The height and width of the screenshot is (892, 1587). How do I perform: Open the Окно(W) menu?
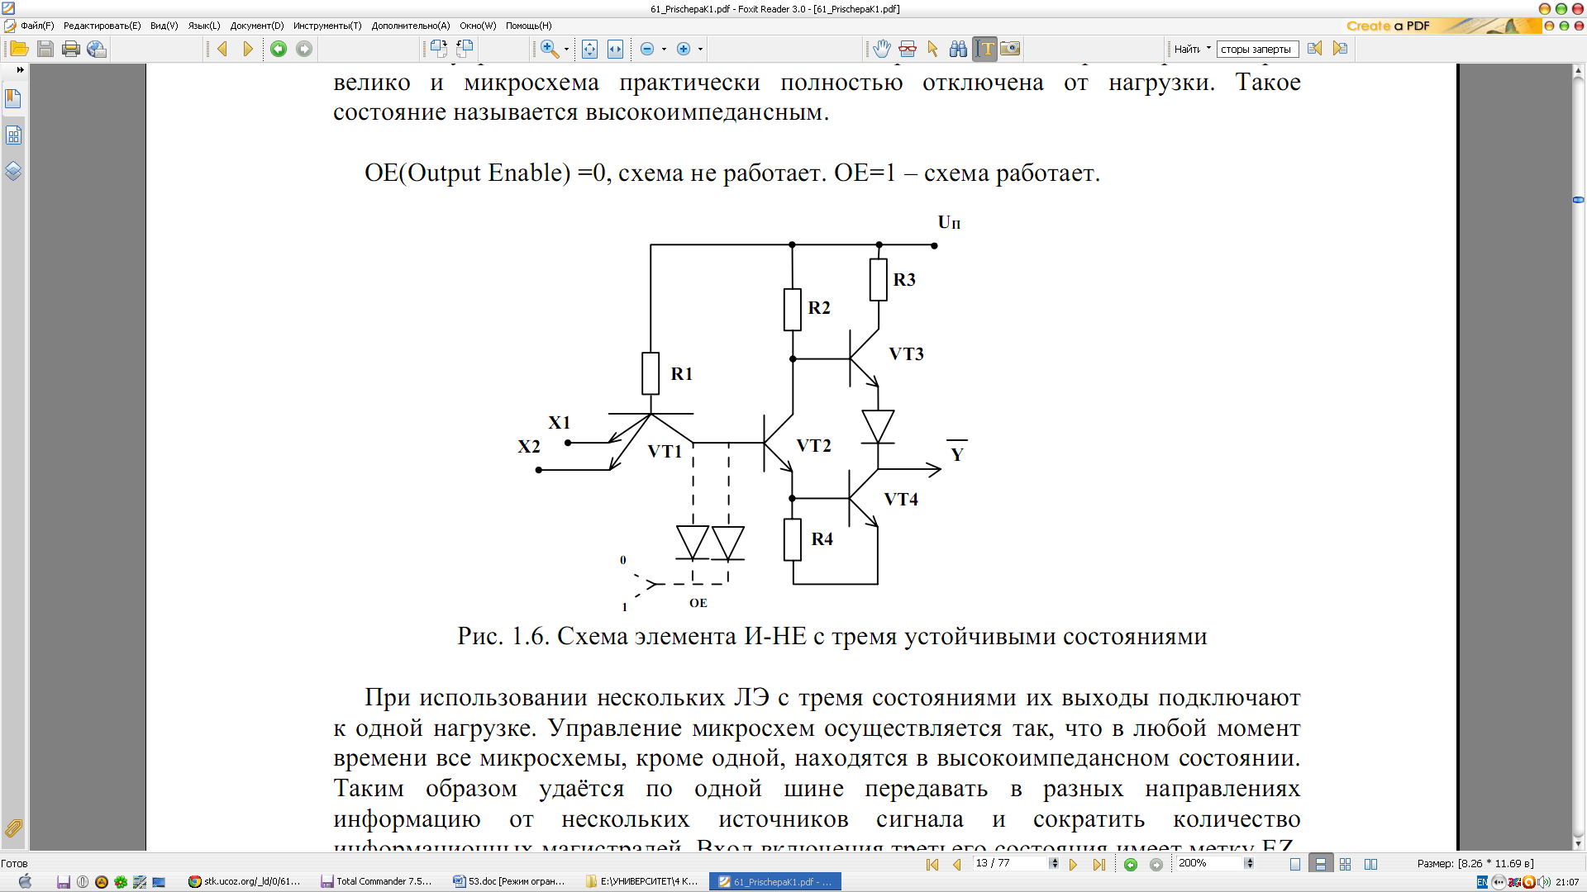[478, 26]
